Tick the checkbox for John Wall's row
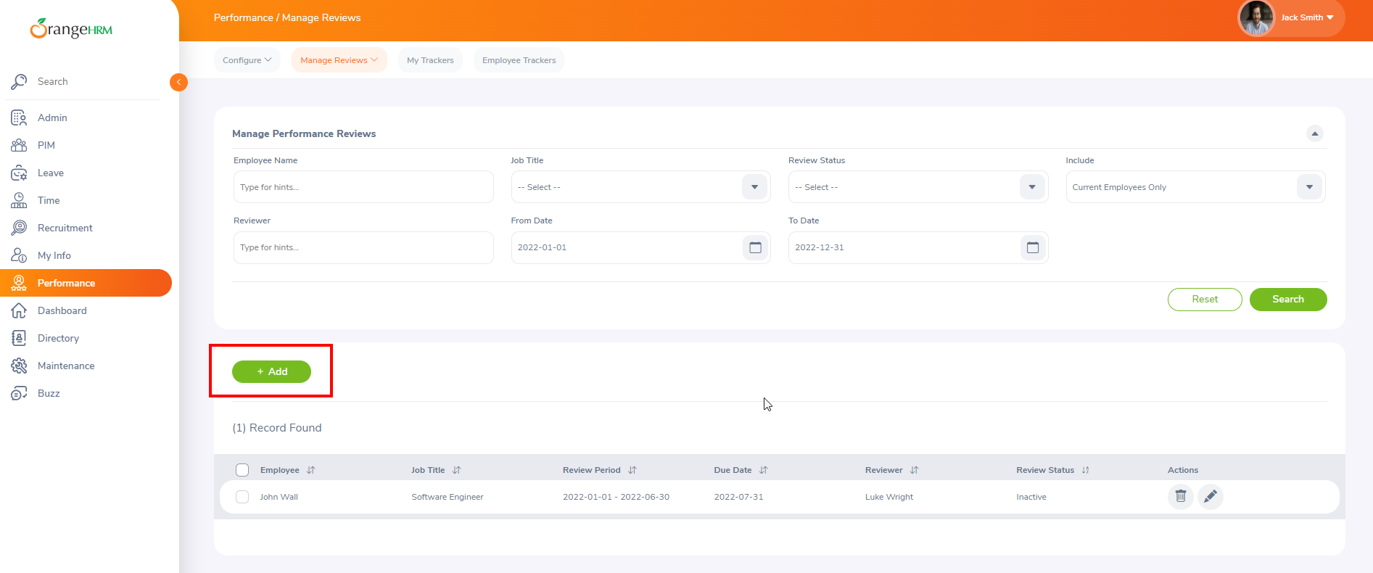 (x=242, y=497)
